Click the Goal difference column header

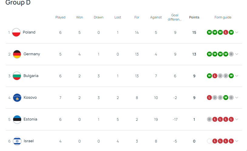tap(175, 17)
